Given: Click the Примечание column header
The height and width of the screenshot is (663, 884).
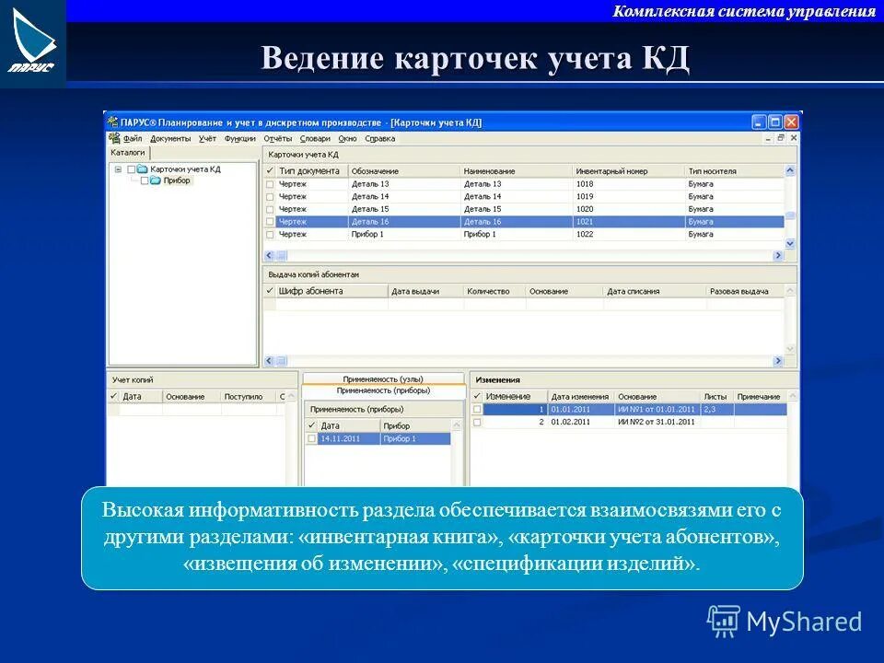Looking at the screenshot, I should click(x=760, y=397).
